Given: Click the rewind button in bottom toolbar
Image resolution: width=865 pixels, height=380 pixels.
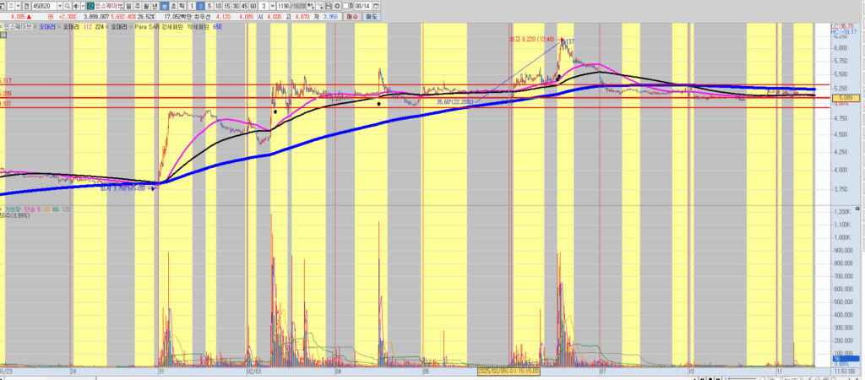Looking at the screenshot, I should tap(702, 378).
